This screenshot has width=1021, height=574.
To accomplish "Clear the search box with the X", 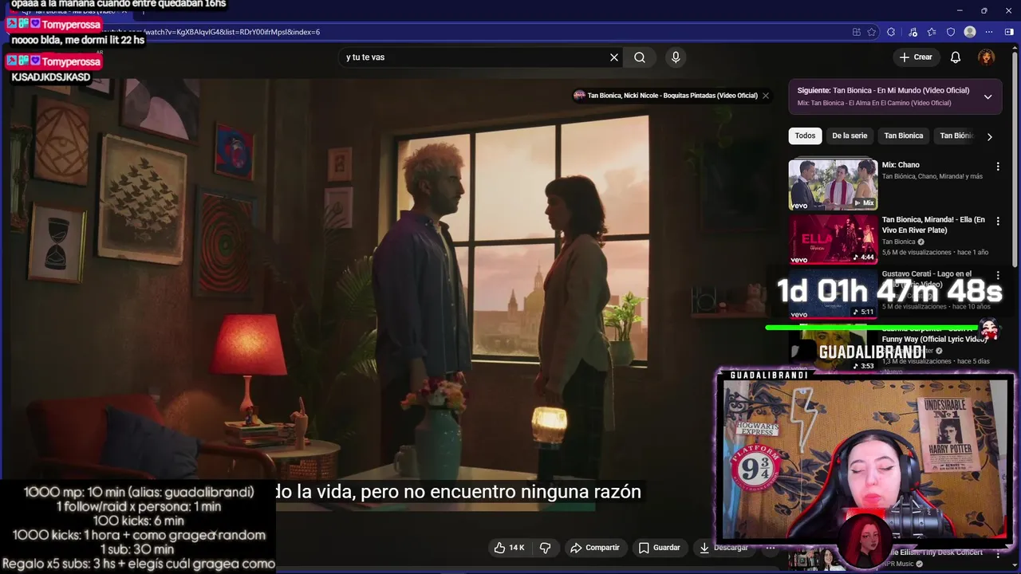I will [x=614, y=57].
